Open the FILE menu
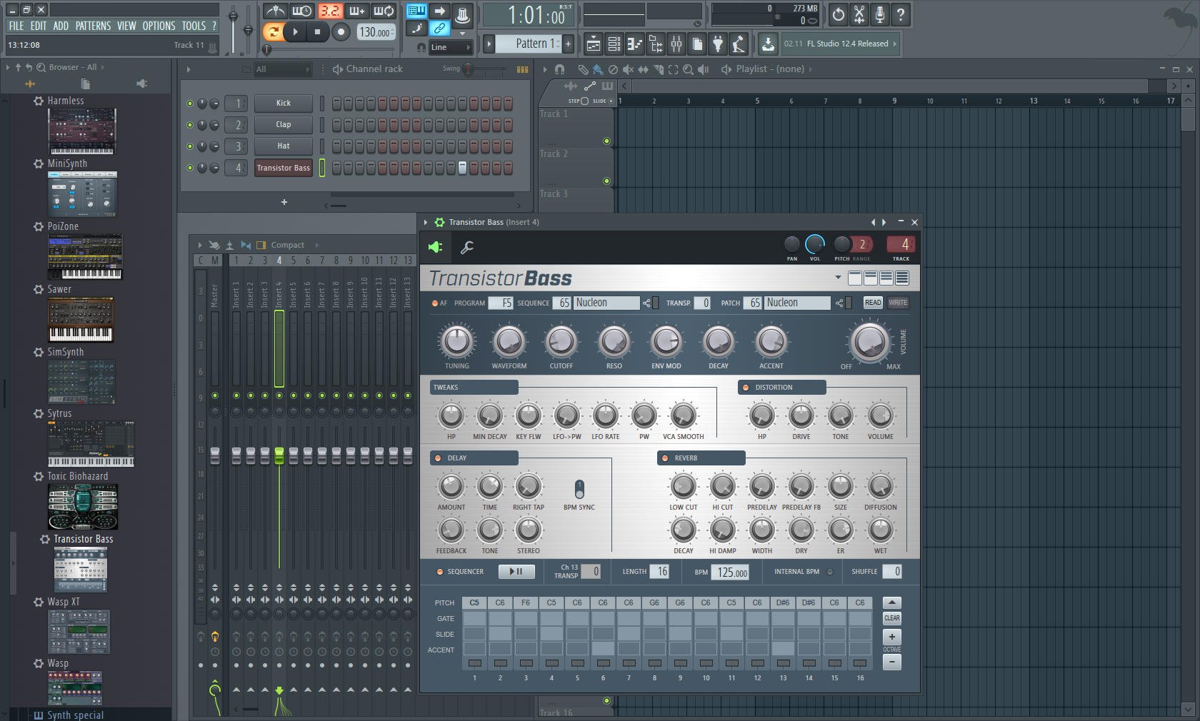The image size is (1200, 721). (16, 26)
